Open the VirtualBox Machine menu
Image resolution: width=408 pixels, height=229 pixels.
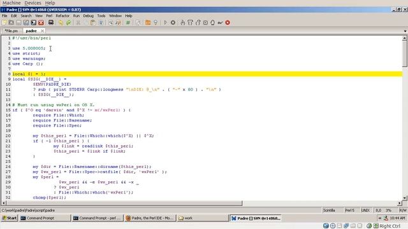pos(11,3)
